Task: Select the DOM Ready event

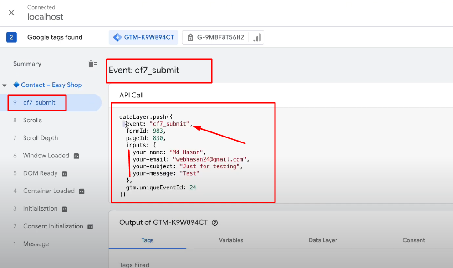Action: 40,173
